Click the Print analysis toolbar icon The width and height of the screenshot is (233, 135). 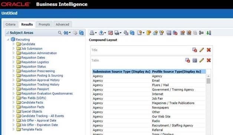point(92,33)
